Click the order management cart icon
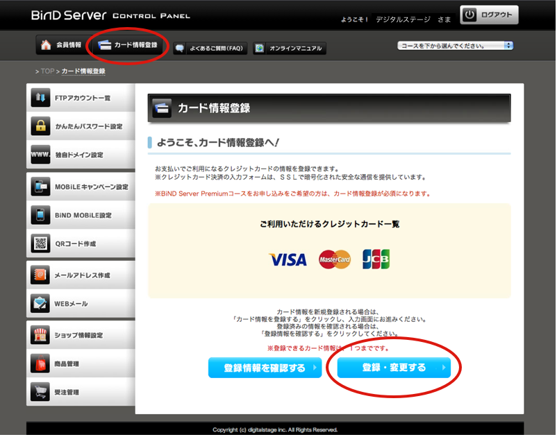Viewport: 557px width, 437px height. [x=40, y=392]
